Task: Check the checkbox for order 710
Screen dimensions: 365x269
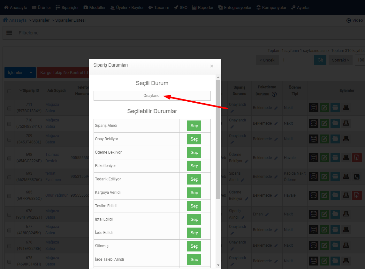Action: click(x=9, y=124)
